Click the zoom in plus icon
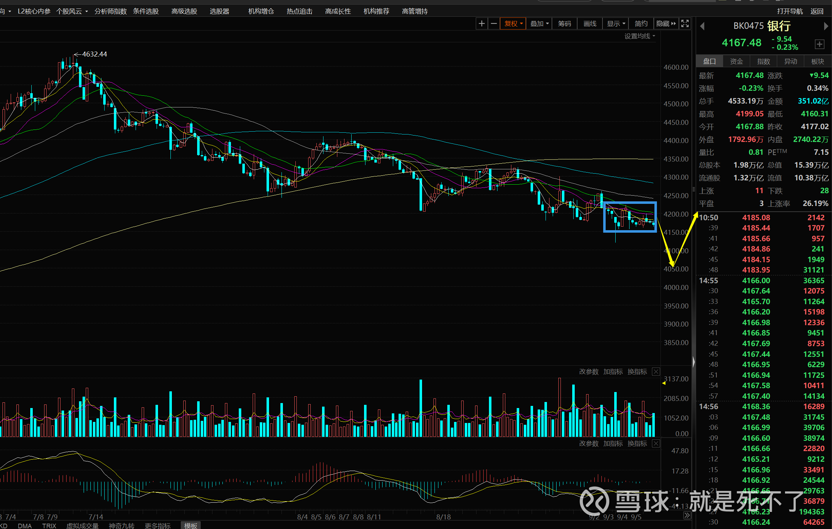 481,24
